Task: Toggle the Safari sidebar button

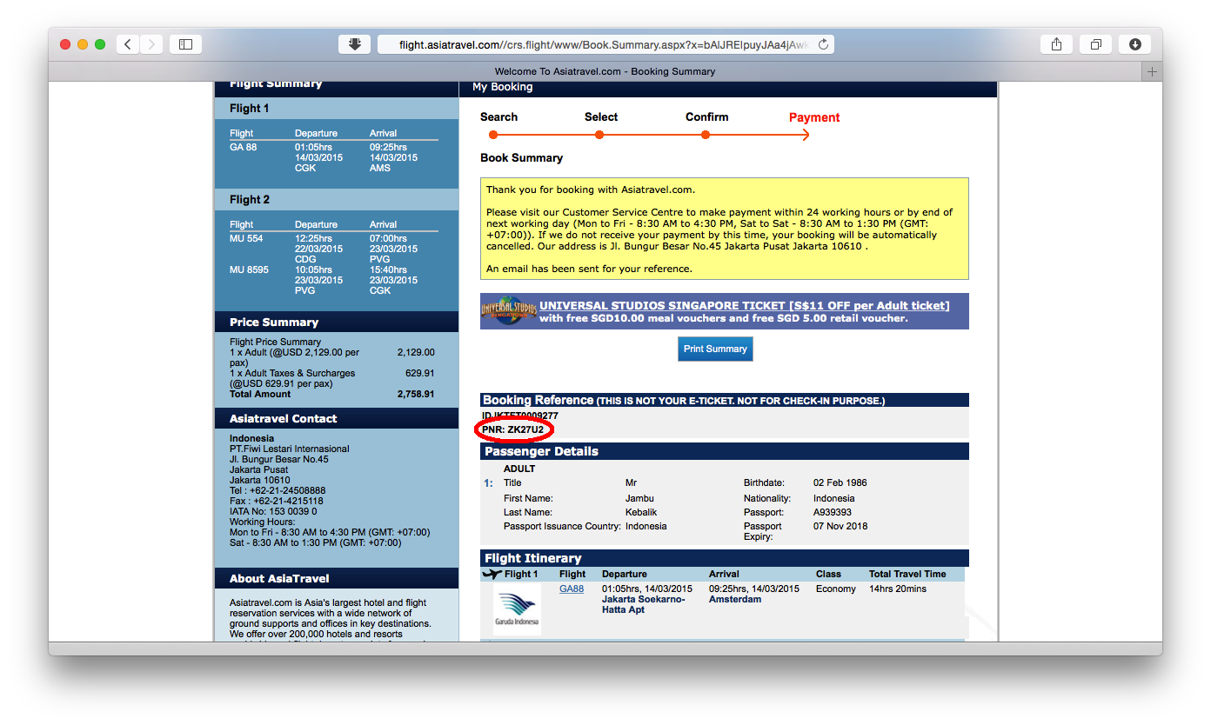Action: click(x=185, y=43)
